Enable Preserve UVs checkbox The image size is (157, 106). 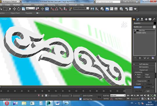tap(136, 81)
